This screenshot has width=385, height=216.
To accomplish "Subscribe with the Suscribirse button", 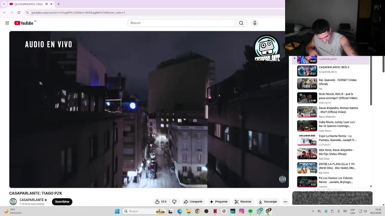I will tap(62, 202).
